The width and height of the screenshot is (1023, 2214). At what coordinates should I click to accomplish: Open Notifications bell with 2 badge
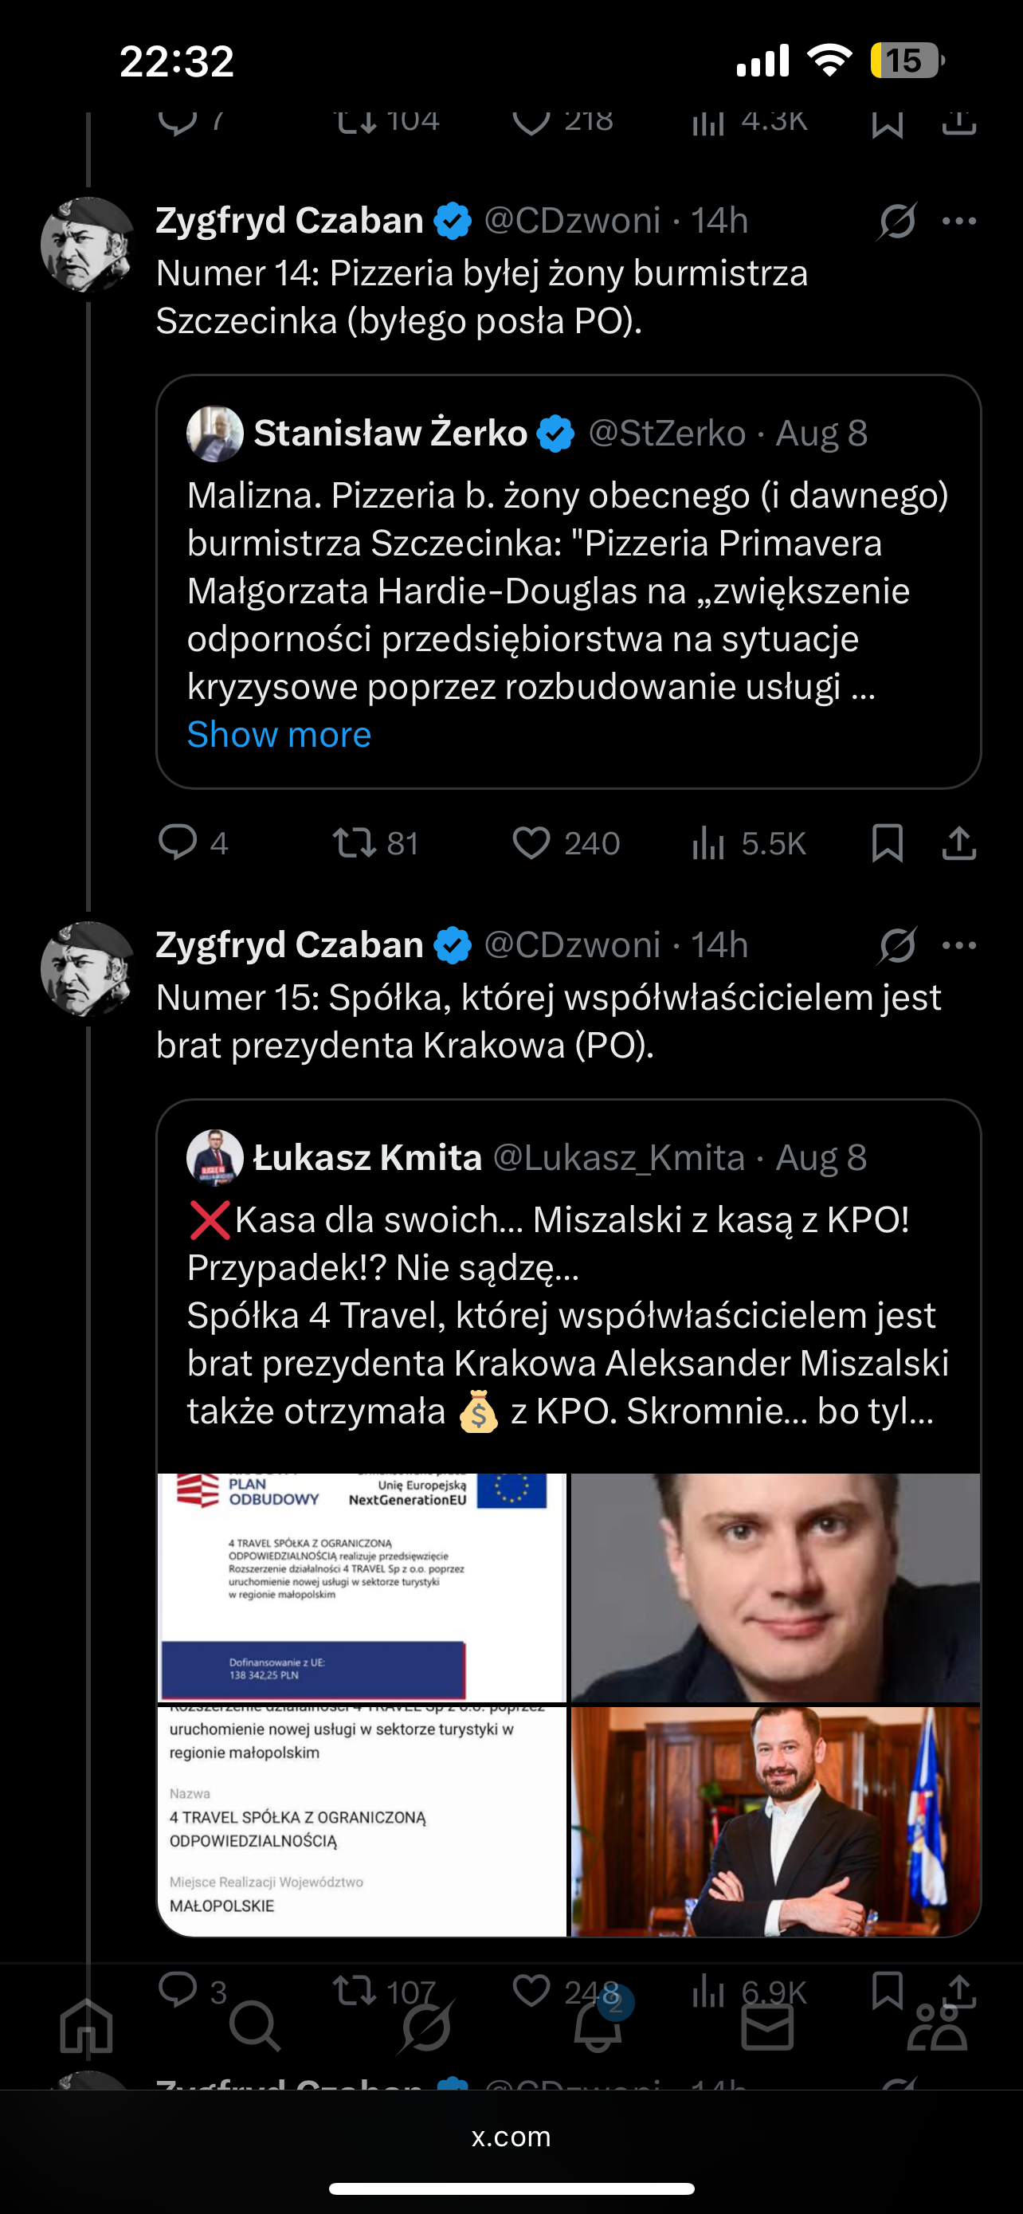pos(598,2025)
